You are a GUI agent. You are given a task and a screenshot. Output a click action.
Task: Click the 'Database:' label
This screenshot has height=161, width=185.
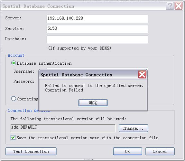[16, 39]
